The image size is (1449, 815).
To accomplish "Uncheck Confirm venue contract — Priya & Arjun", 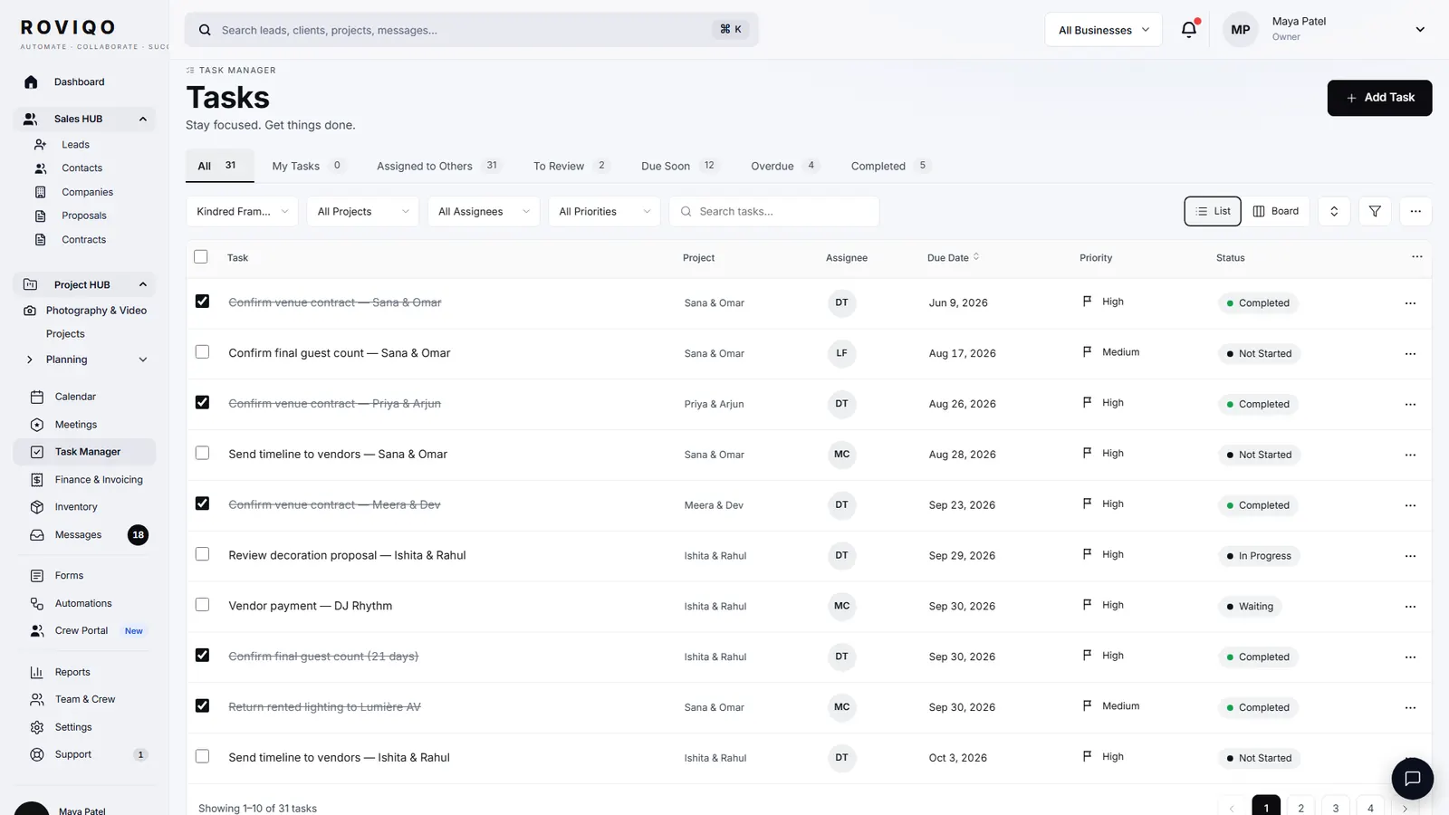I will pos(202,403).
